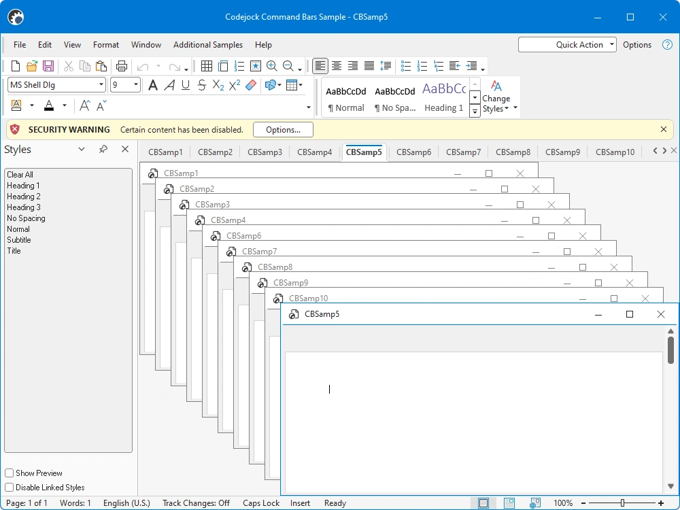Adjust the zoom slider handle
Viewport: 680px width, 510px height.
(x=622, y=503)
